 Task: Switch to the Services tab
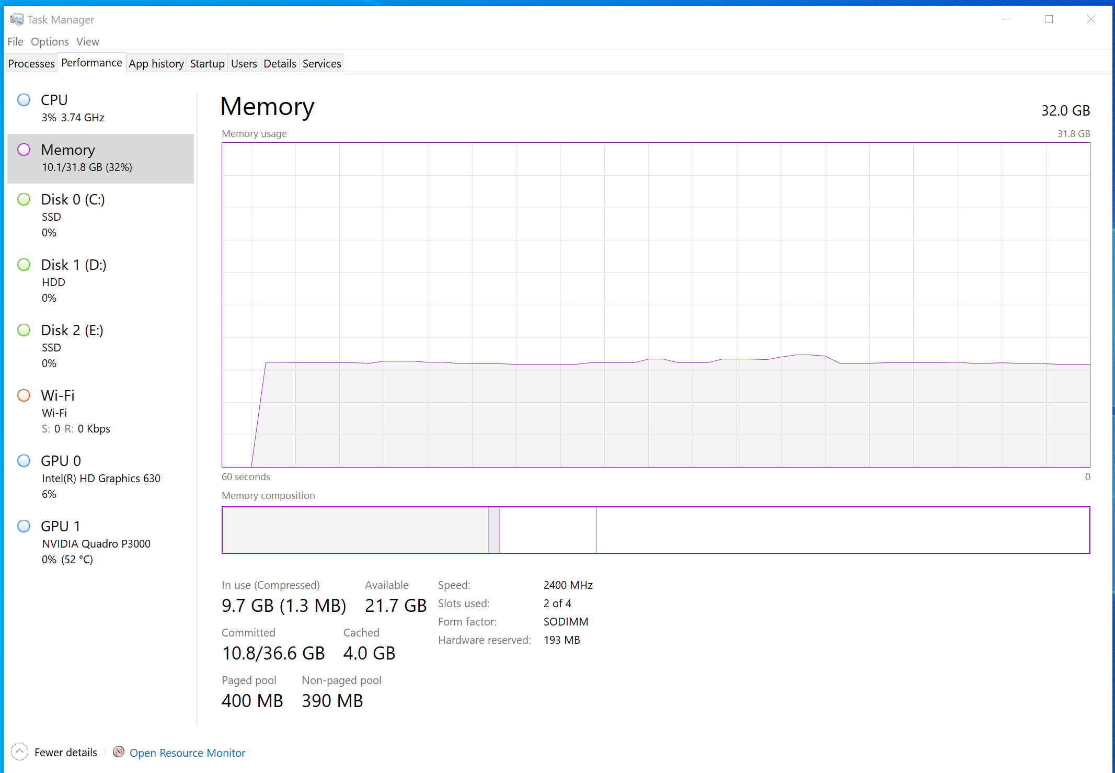[x=321, y=63]
